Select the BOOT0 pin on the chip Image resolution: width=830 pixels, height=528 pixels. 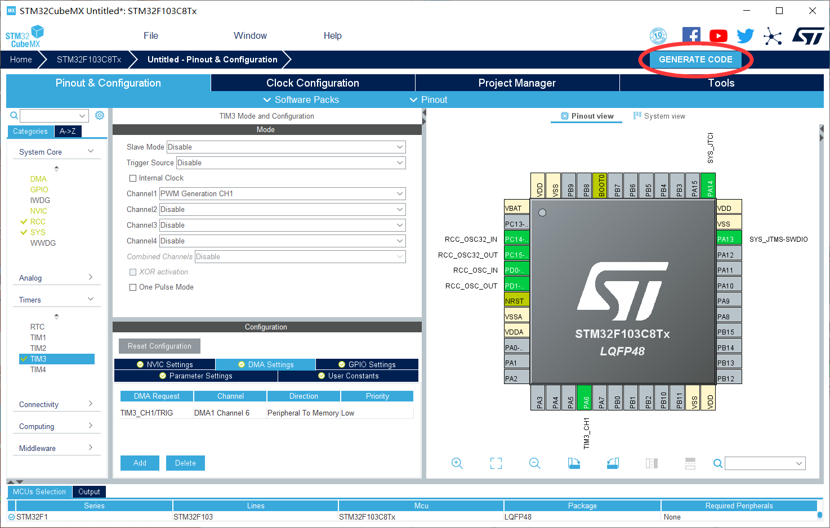tap(599, 185)
